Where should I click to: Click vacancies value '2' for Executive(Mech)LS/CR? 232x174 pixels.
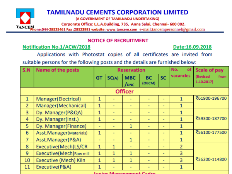pyautogui.click(x=181, y=147)
